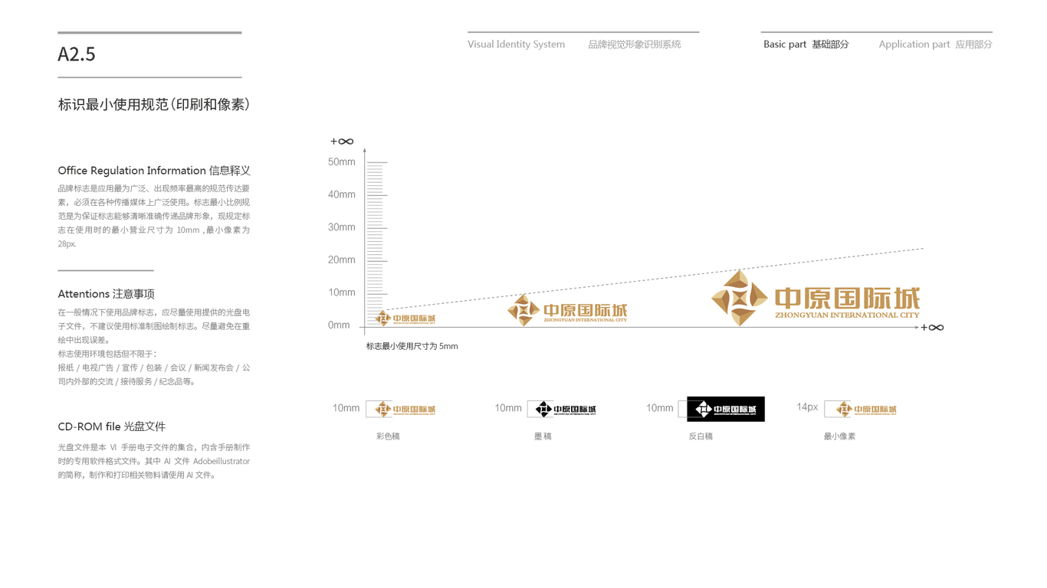Click the +∞ symbol at horizontal axis end

point(932,328)
